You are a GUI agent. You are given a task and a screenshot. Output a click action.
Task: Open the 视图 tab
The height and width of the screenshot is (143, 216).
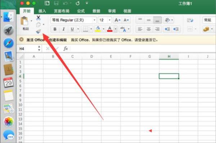click(x=127, y=11)
